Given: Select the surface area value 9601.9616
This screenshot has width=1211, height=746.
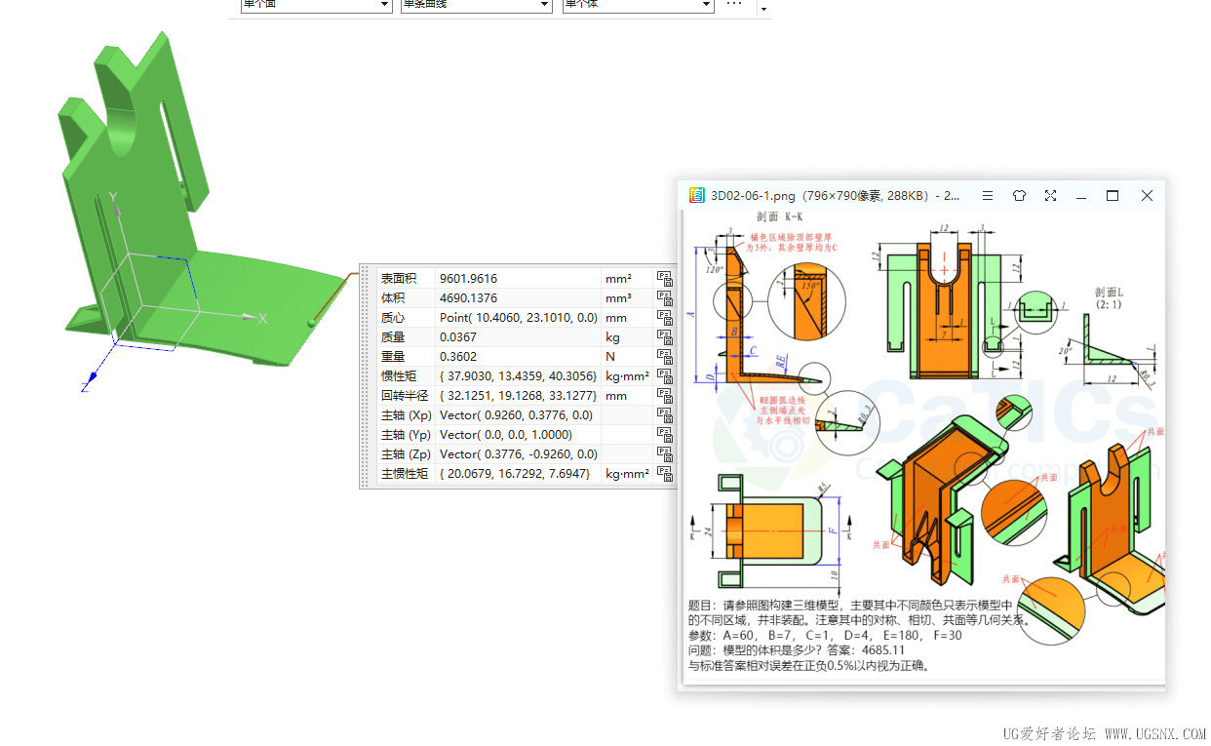Looking at the screenshot, I should (x=468, y=279).
